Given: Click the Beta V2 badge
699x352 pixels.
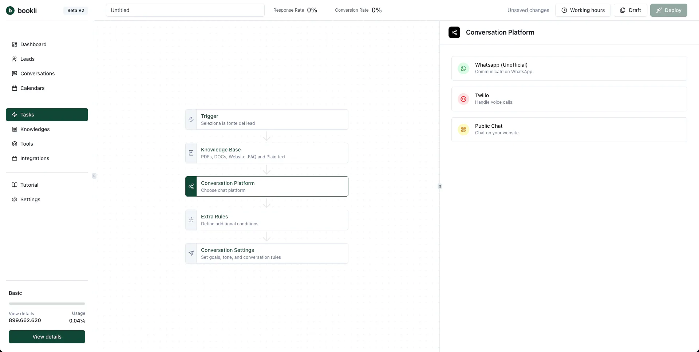Looking at the screenshot, I should coord(76,11).
